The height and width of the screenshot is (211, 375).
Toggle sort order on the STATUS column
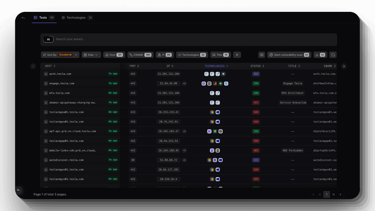262,66
